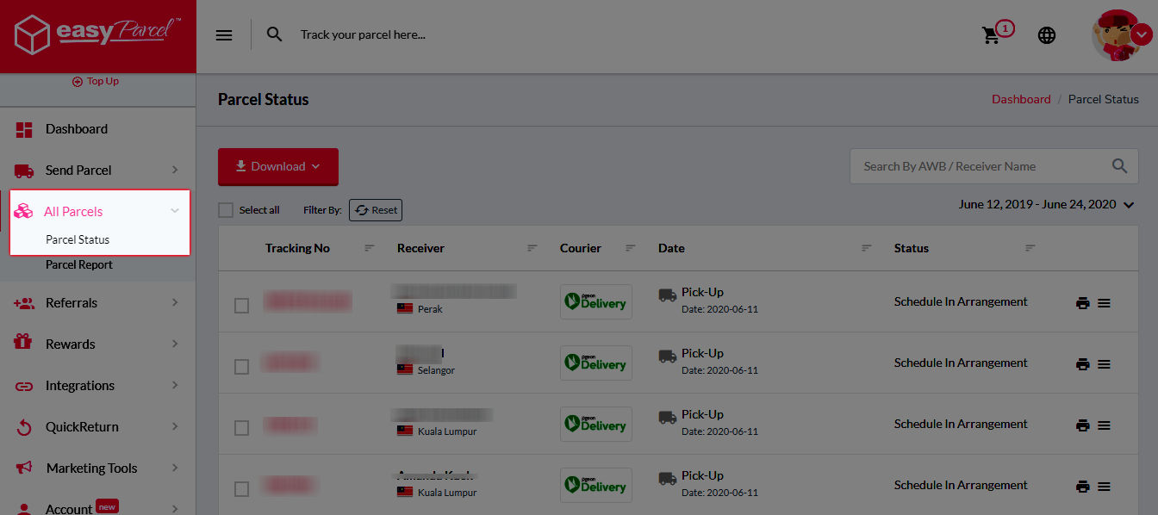Open the hamburger navigation menu

224,34
